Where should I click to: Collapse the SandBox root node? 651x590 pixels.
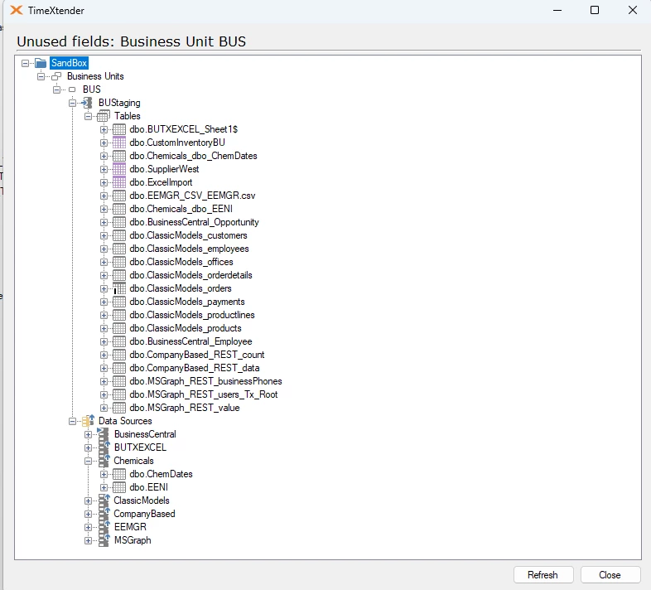[x=26, y=63]
